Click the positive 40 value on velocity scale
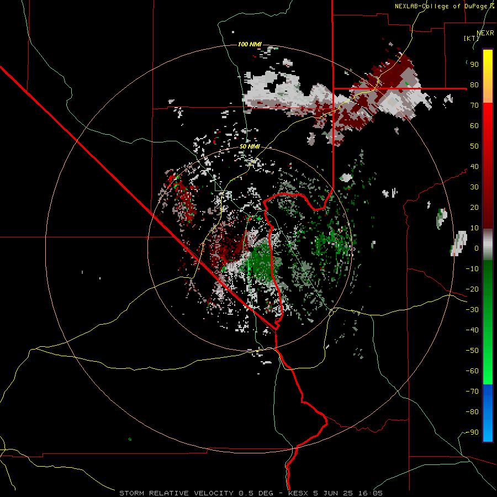Viewport: 497px width, 497px height. tap(474, 167)
